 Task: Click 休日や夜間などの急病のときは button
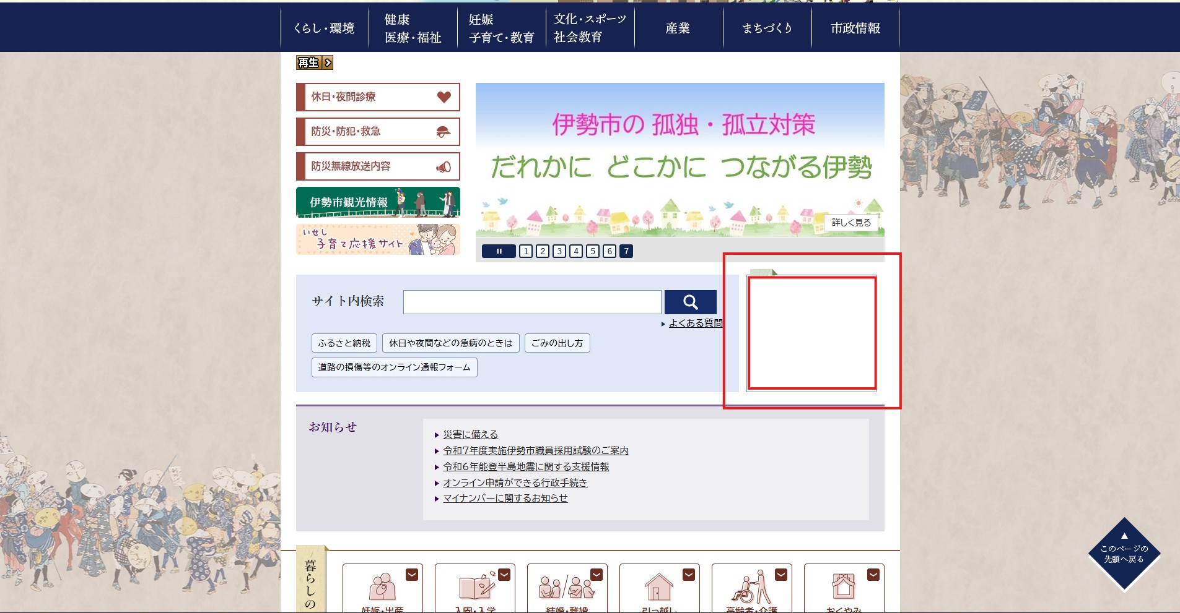click(451, 343)
